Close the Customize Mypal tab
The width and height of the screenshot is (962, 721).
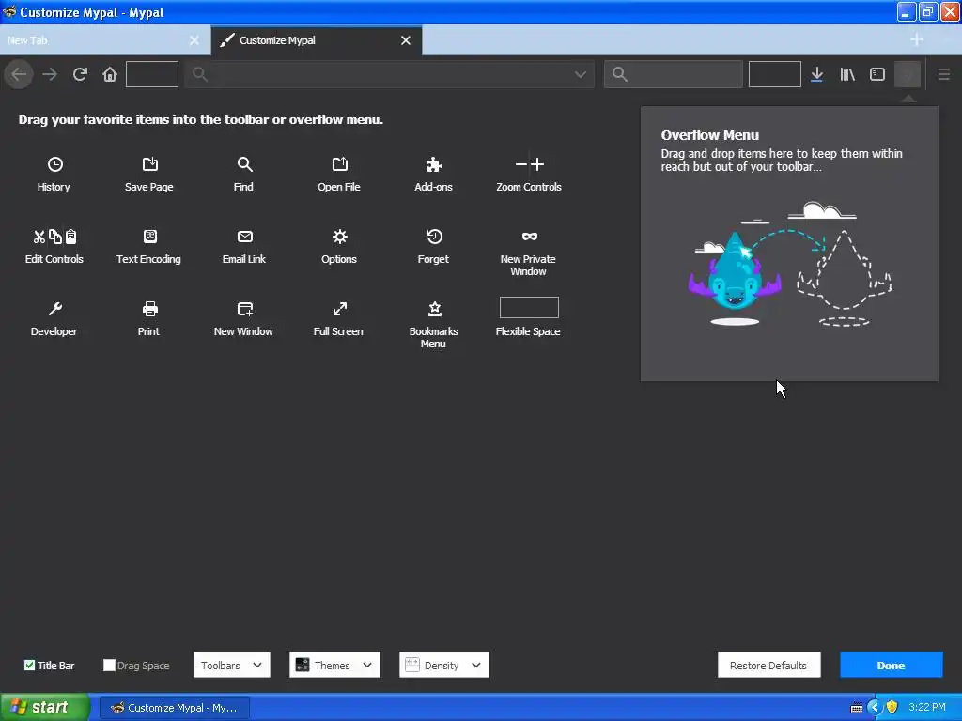coord(406,40)
